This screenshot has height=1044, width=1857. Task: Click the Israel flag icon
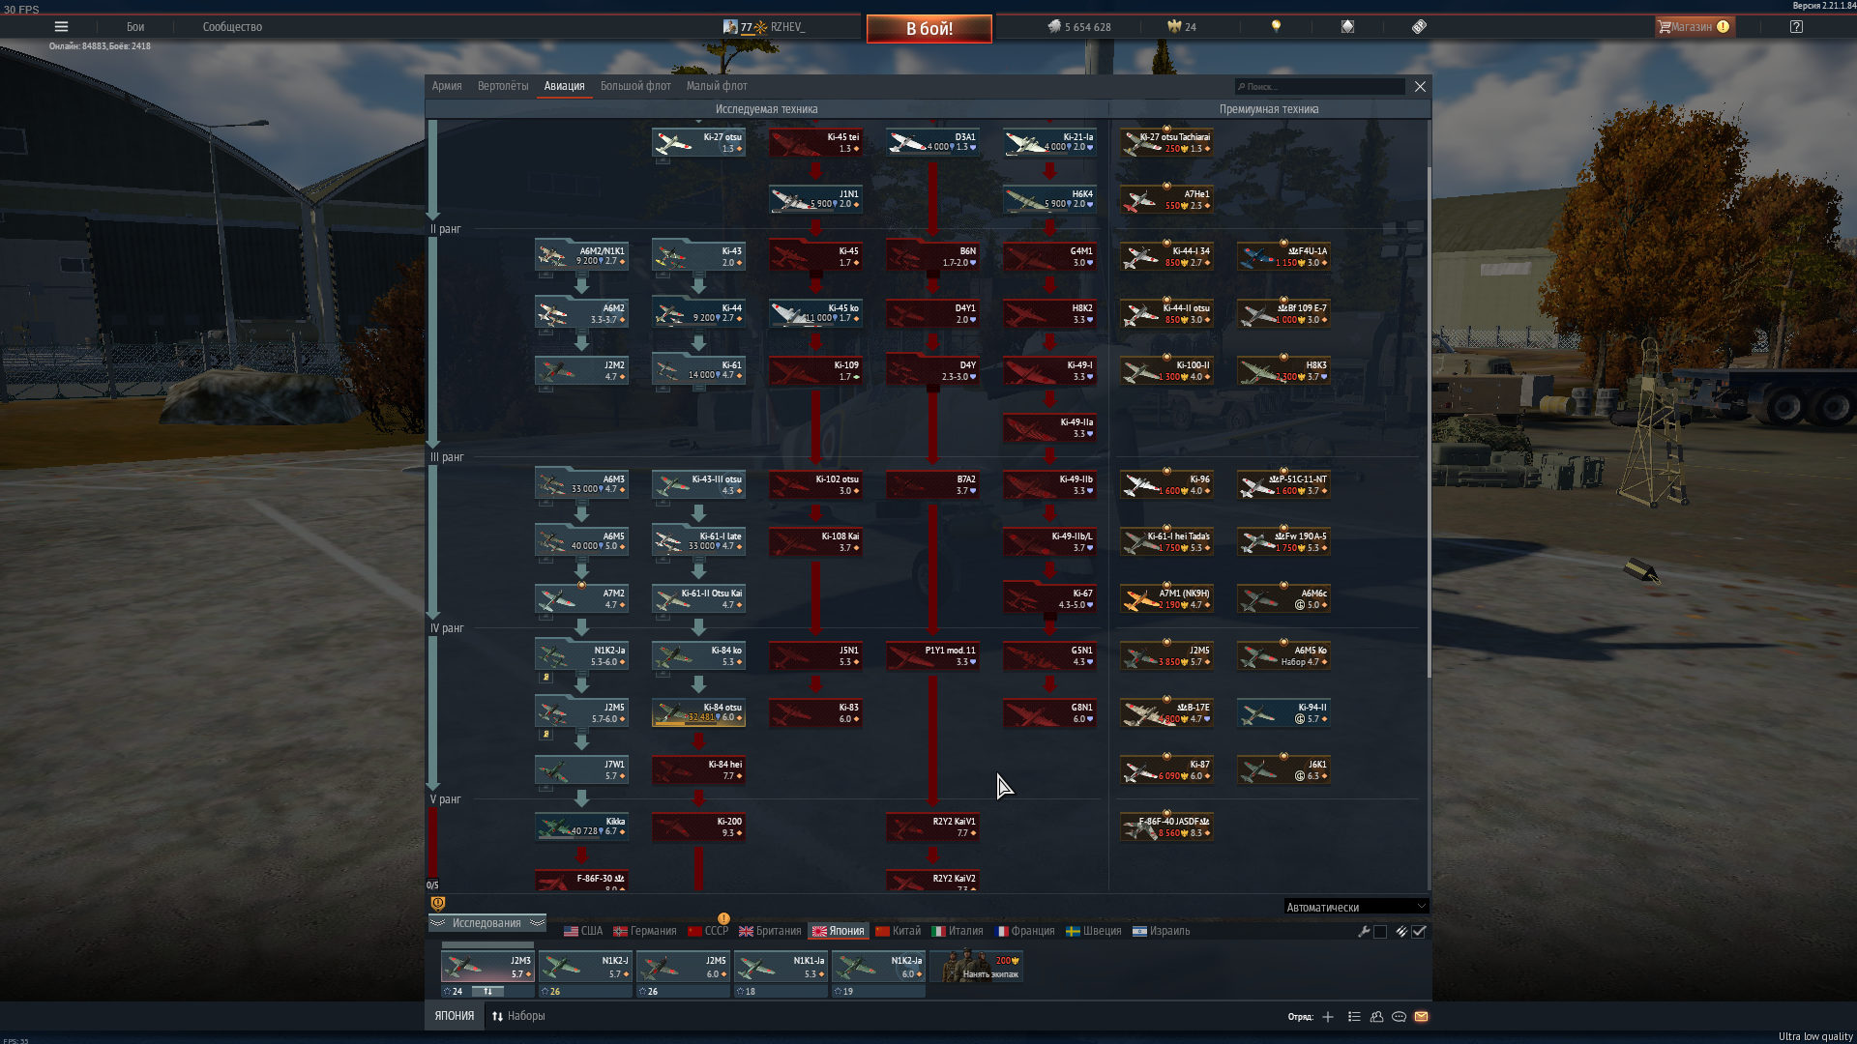pos(1139,932)
